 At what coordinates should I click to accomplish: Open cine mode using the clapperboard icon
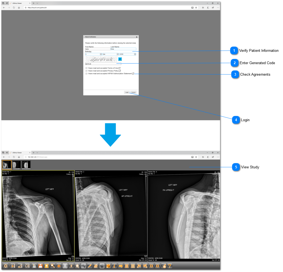coord(102,266)
